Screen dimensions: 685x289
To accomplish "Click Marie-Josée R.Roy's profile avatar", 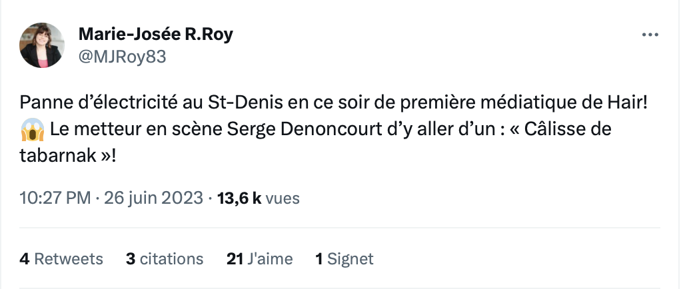I will 42,45.
